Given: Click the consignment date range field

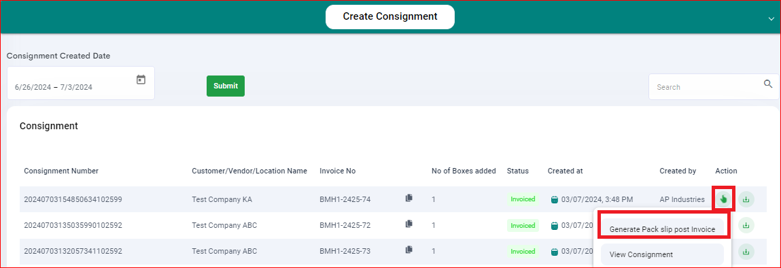Looking at the screenshot, I should pyautogui.click(x=81, y=83).
